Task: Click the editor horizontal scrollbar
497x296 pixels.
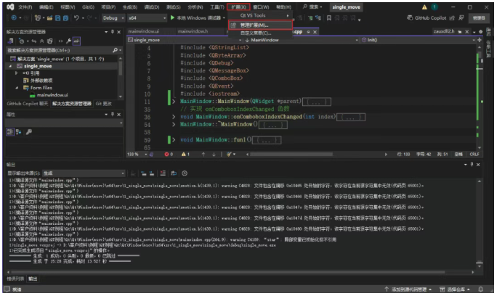Action: tap(291, 155)
